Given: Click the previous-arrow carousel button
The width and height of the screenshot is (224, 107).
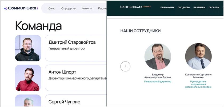Looking at the screenshot, I should tap(125, 66).
